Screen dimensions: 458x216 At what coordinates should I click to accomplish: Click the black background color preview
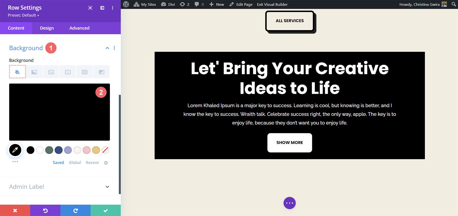click(x=60, y=112)
